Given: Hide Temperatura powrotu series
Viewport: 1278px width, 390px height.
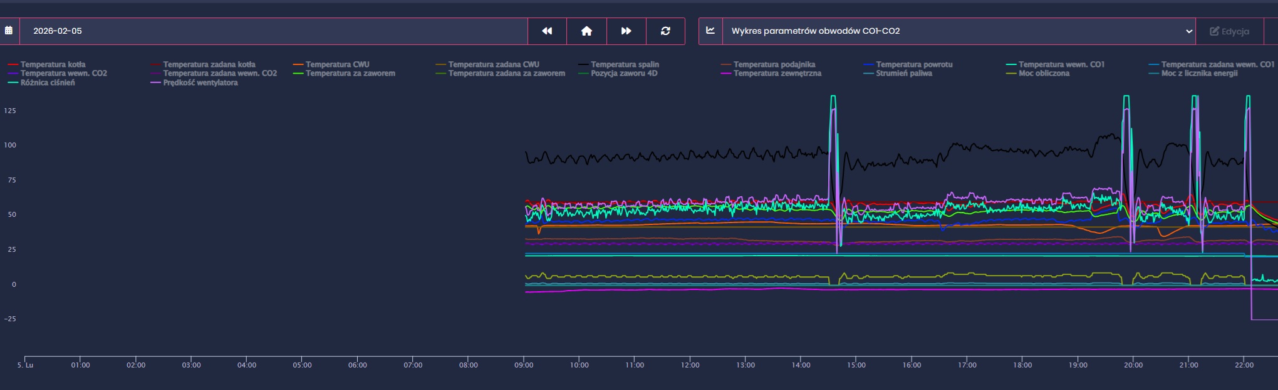Looking at the screenshot, I should pyautogui.click(x=913, y=64).
